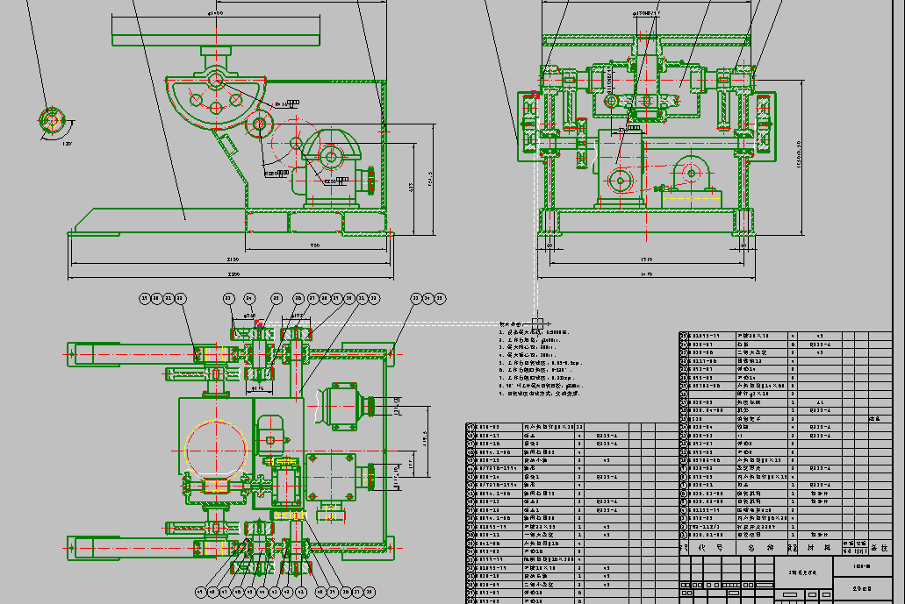Click the 1510 dimension under the front view
Screen dimensions: 905x604
pyautogui.click(x=646, y=259)
